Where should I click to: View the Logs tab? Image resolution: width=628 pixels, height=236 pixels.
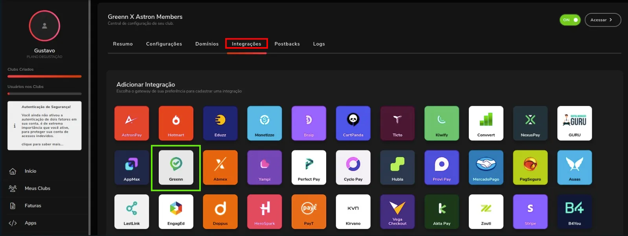coord(319,44)
